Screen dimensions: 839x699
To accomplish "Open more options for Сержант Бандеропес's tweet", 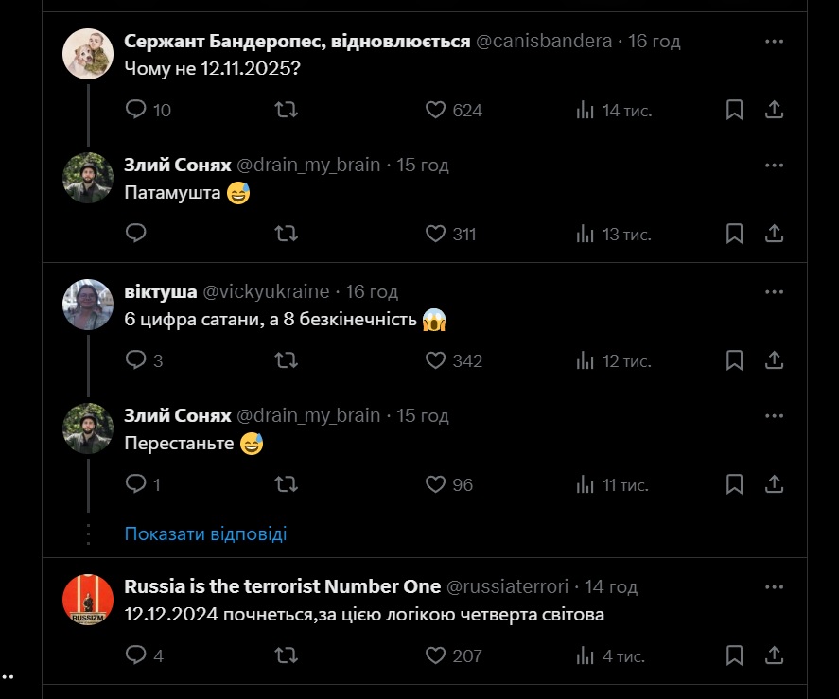I will point(774,42).
